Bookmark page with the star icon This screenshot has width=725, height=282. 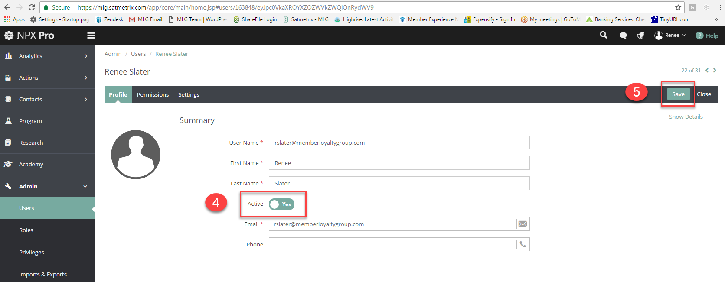678,7
